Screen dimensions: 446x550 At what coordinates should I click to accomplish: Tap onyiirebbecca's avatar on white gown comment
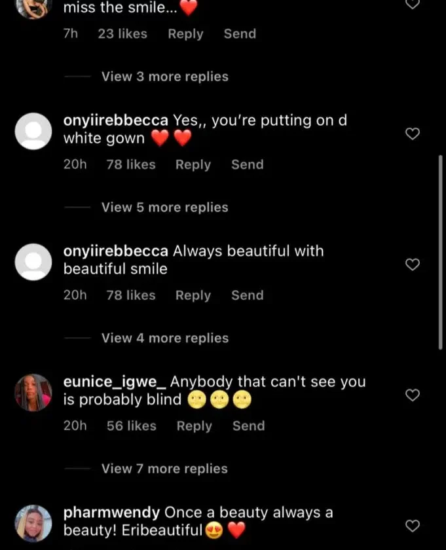(x=33, y=131)
